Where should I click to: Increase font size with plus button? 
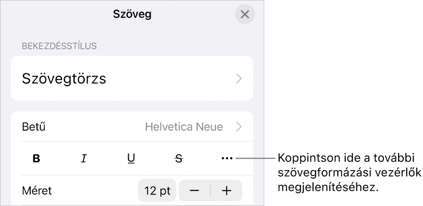coord(227,190)
